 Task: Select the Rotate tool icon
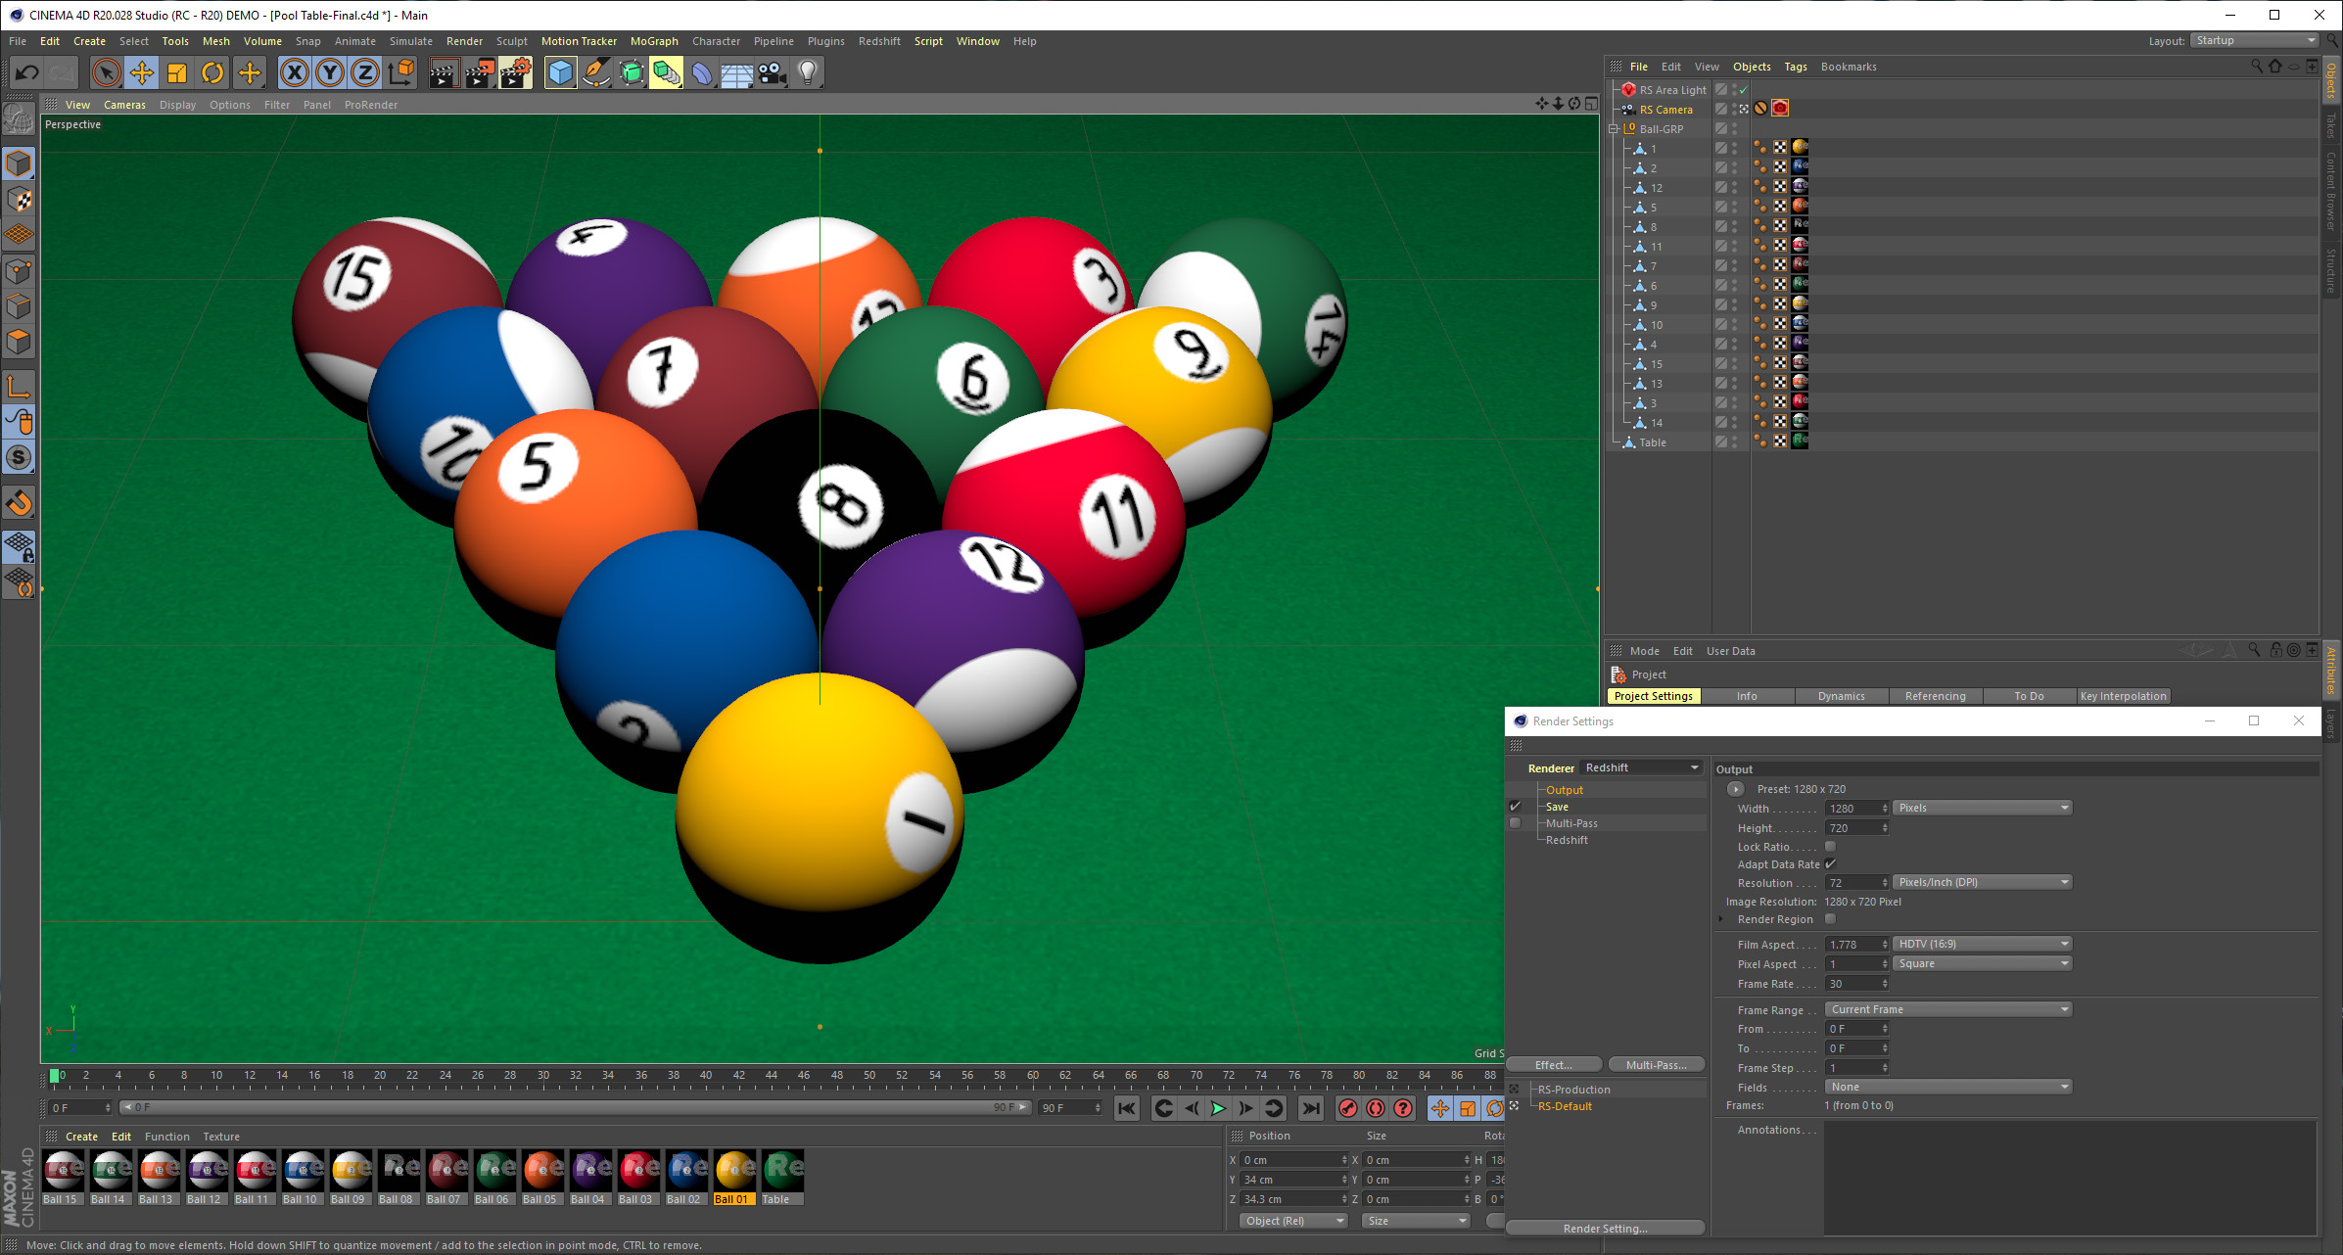[x=212, y=72]
